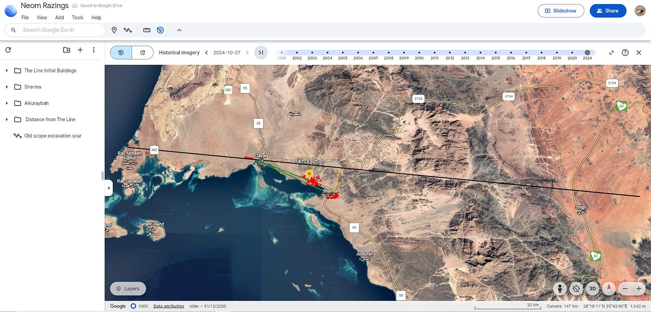Image resolution: width=651 pixels, height=312 pixels.
Task: Toggle the 3D view button
Action: pyautogui.click(x=592, y=289)
